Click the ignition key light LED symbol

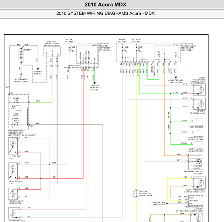pos(198,161)
